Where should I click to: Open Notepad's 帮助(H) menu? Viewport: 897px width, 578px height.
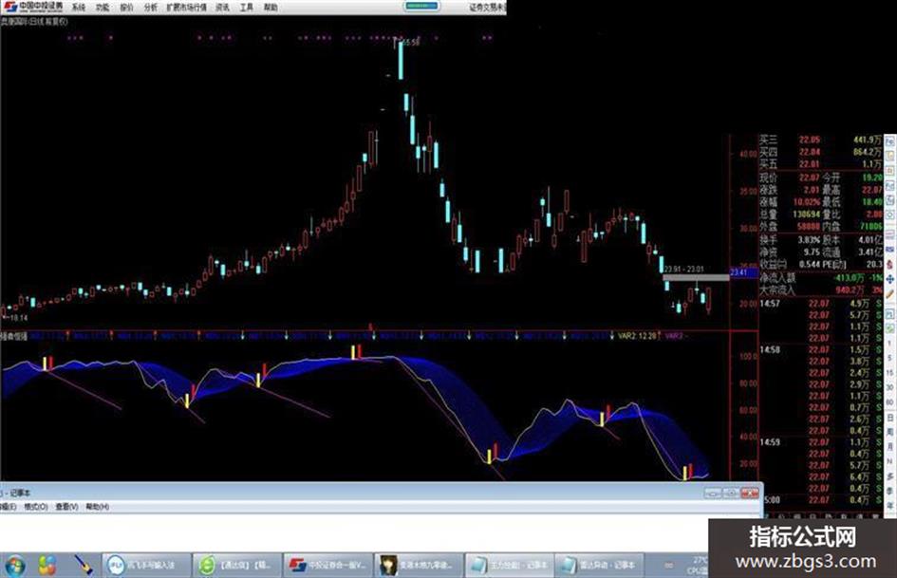point(97,507)
